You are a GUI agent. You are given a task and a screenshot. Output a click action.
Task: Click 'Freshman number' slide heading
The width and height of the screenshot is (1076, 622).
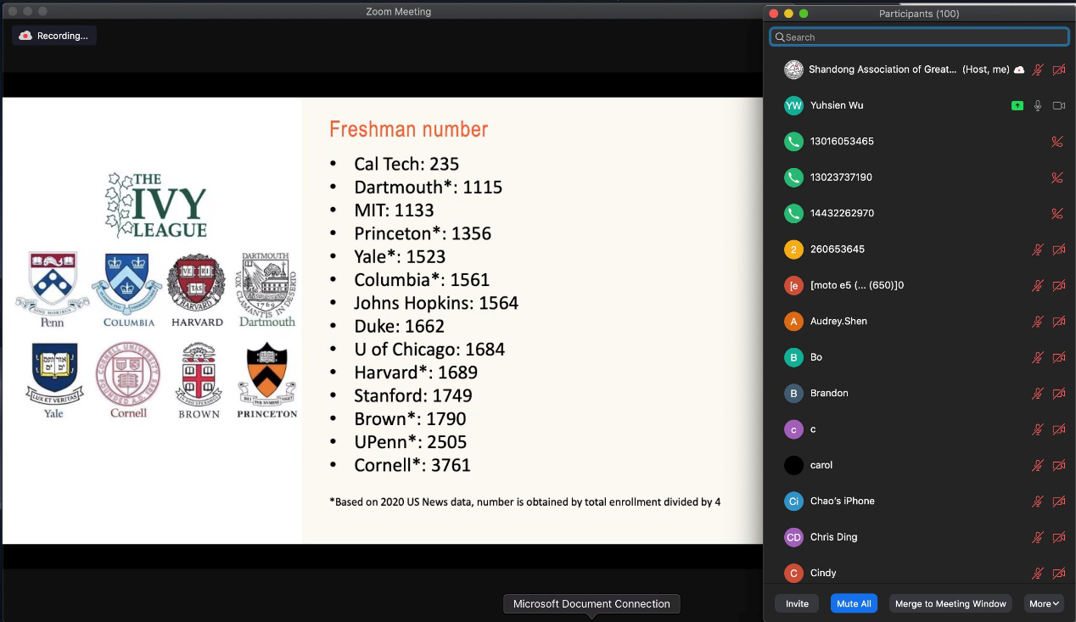pos(409,130)
